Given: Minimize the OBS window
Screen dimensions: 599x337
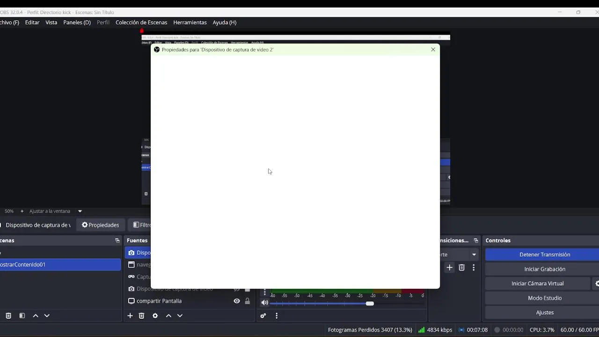Looking at the screenshot, I should [x=560, y=12].
